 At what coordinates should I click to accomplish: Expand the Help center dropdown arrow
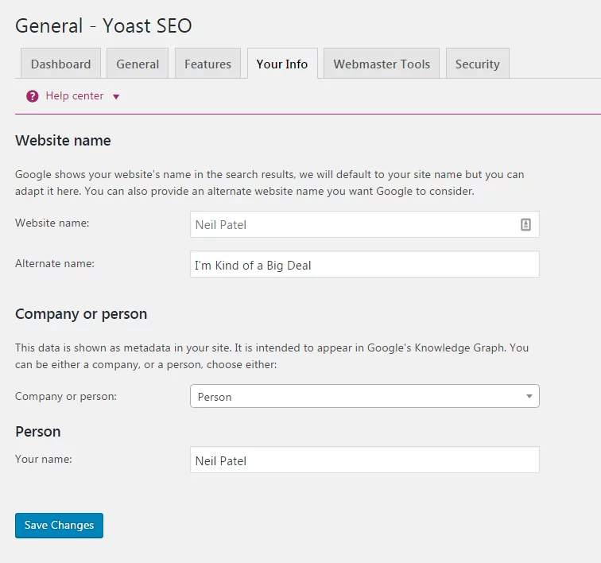click(x=116, y=97)
